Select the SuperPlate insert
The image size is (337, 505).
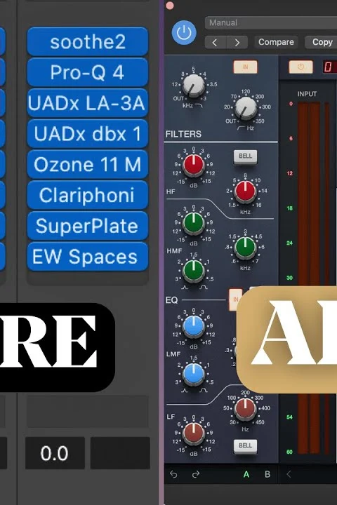[87, 226]
